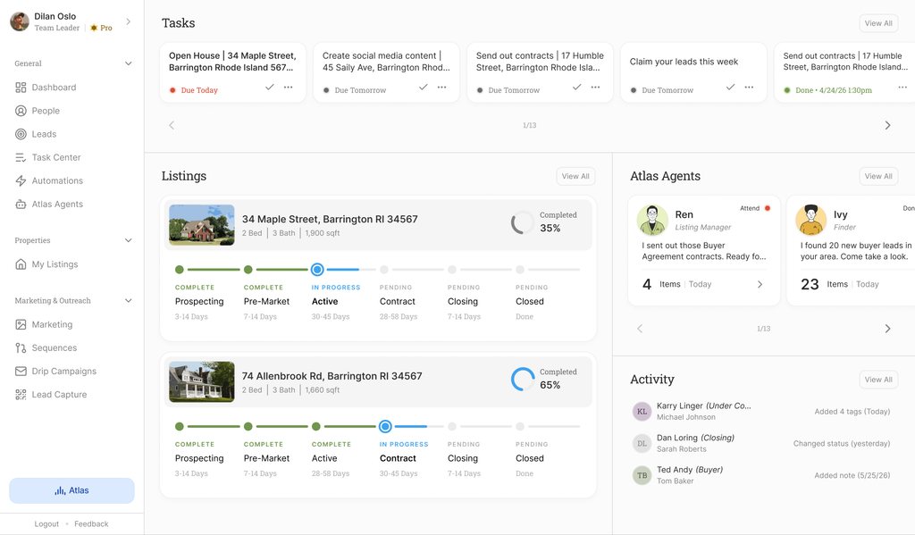Mark Open House task as complete
Viewport: 915px width, 535px height.
(270, 87)
